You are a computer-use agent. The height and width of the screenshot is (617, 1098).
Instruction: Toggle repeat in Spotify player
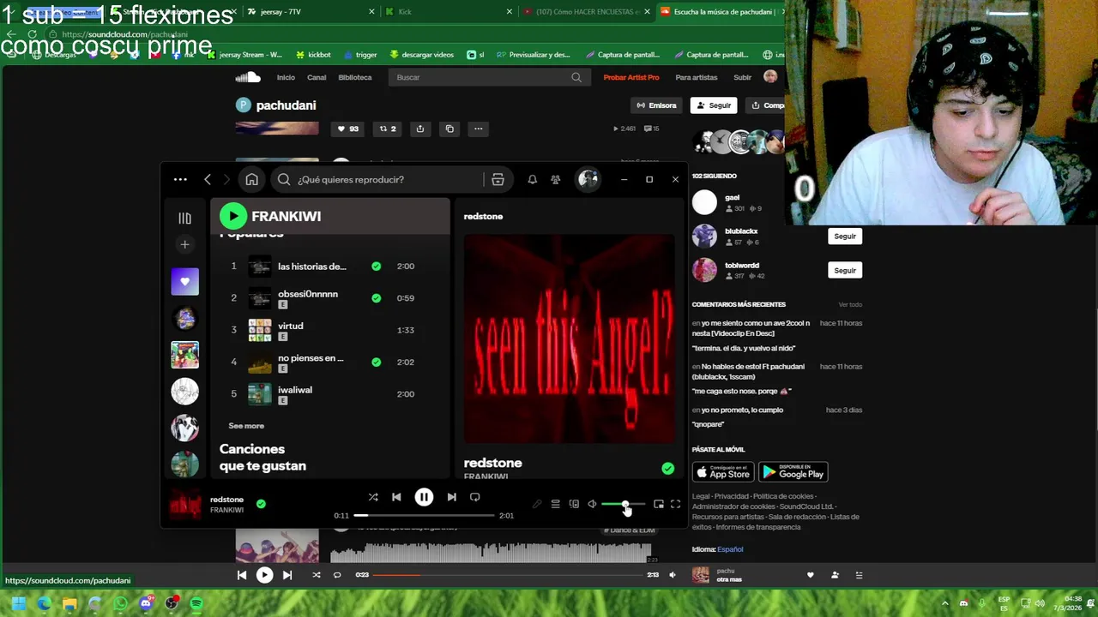(474, 497)
